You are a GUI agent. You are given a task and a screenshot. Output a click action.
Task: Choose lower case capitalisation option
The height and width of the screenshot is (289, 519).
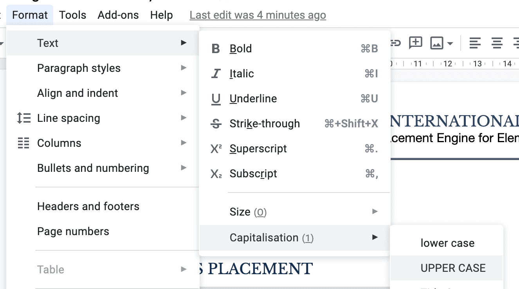[447, 243]
